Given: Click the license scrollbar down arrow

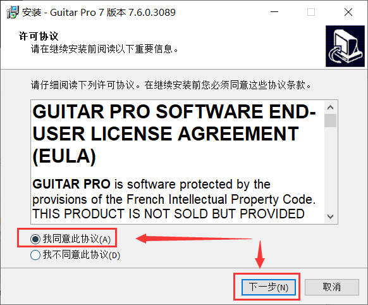Looking at the screenshot, I should [x=330, y=216].
